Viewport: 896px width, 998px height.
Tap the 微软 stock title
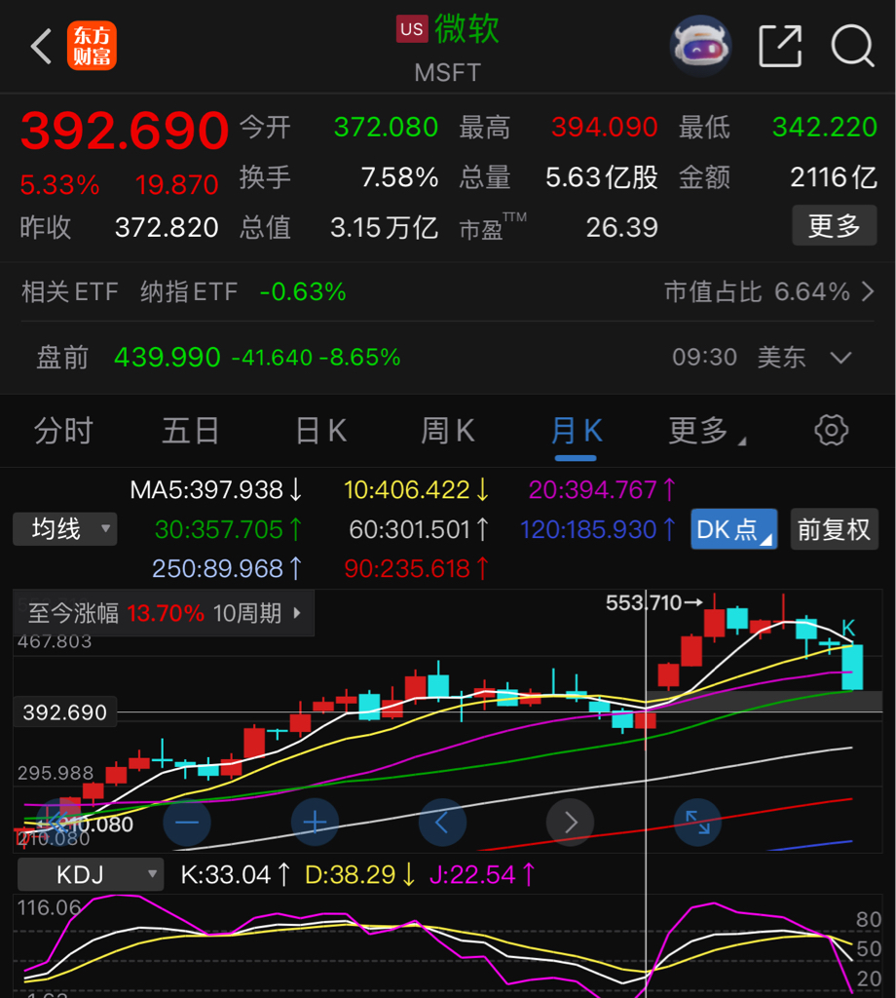coord(467,29)
